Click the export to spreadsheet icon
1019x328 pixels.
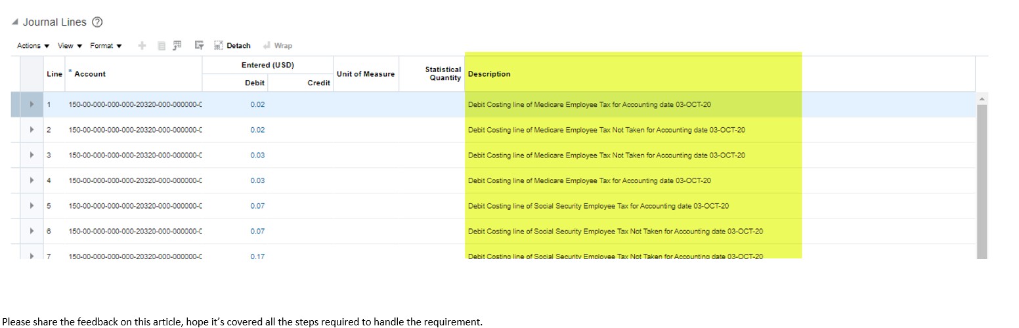tap(177, 45)
